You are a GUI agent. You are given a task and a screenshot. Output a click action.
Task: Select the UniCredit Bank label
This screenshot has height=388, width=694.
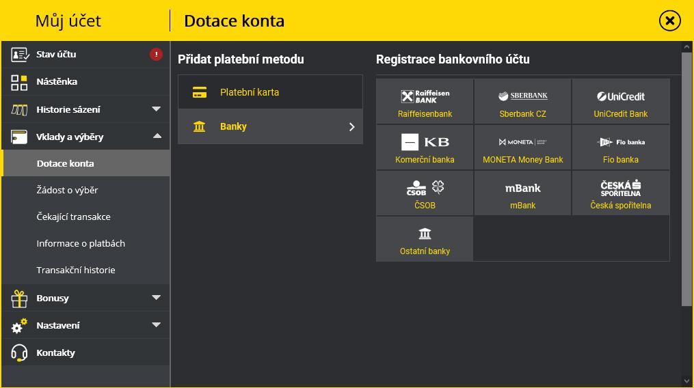621,114
